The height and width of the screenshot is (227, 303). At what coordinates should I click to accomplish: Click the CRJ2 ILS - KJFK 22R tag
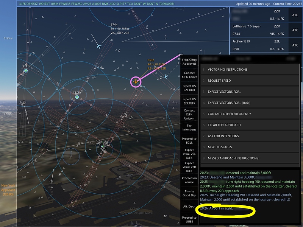[x=157, y=68]
